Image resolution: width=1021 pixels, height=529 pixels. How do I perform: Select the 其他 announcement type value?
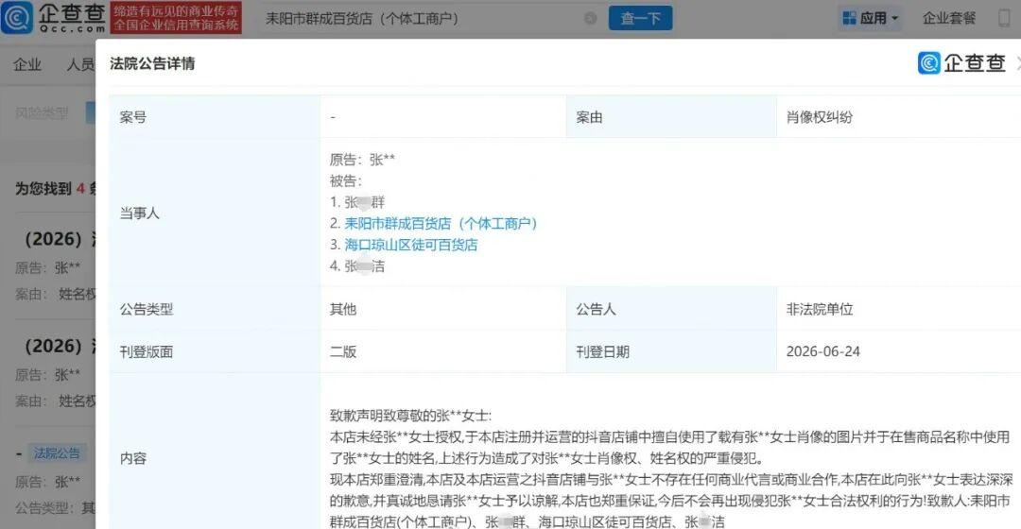(343, 309)
